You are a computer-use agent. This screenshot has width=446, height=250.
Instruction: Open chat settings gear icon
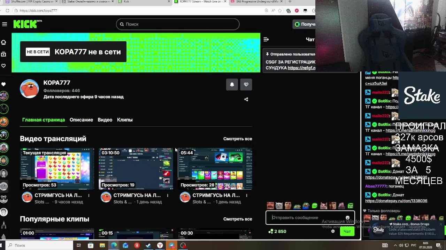coord(333,231)
